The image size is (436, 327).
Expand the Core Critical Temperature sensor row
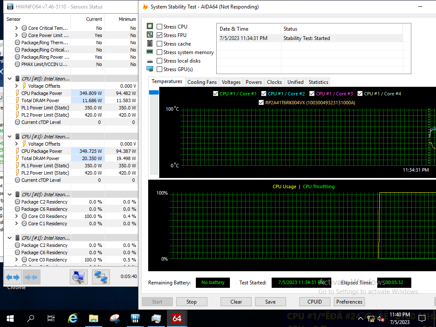click(x=17, y=28)
